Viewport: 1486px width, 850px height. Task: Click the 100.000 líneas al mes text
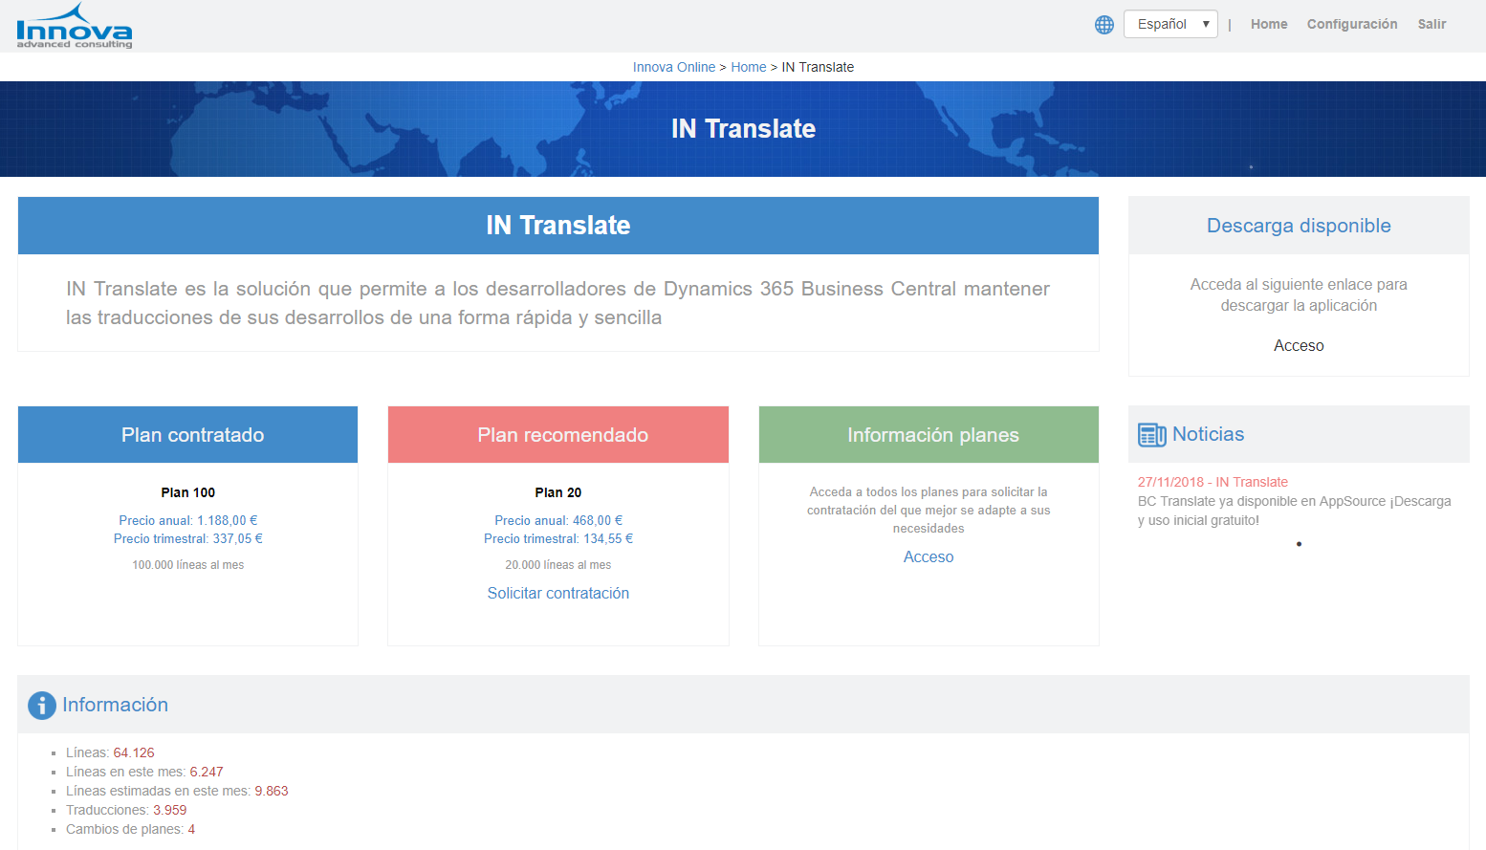188,565
